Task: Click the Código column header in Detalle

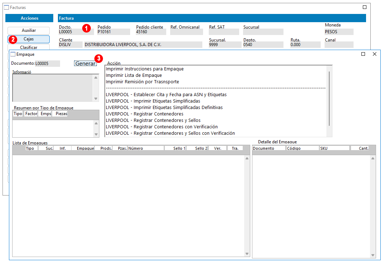Action: (x=303, y=148)
